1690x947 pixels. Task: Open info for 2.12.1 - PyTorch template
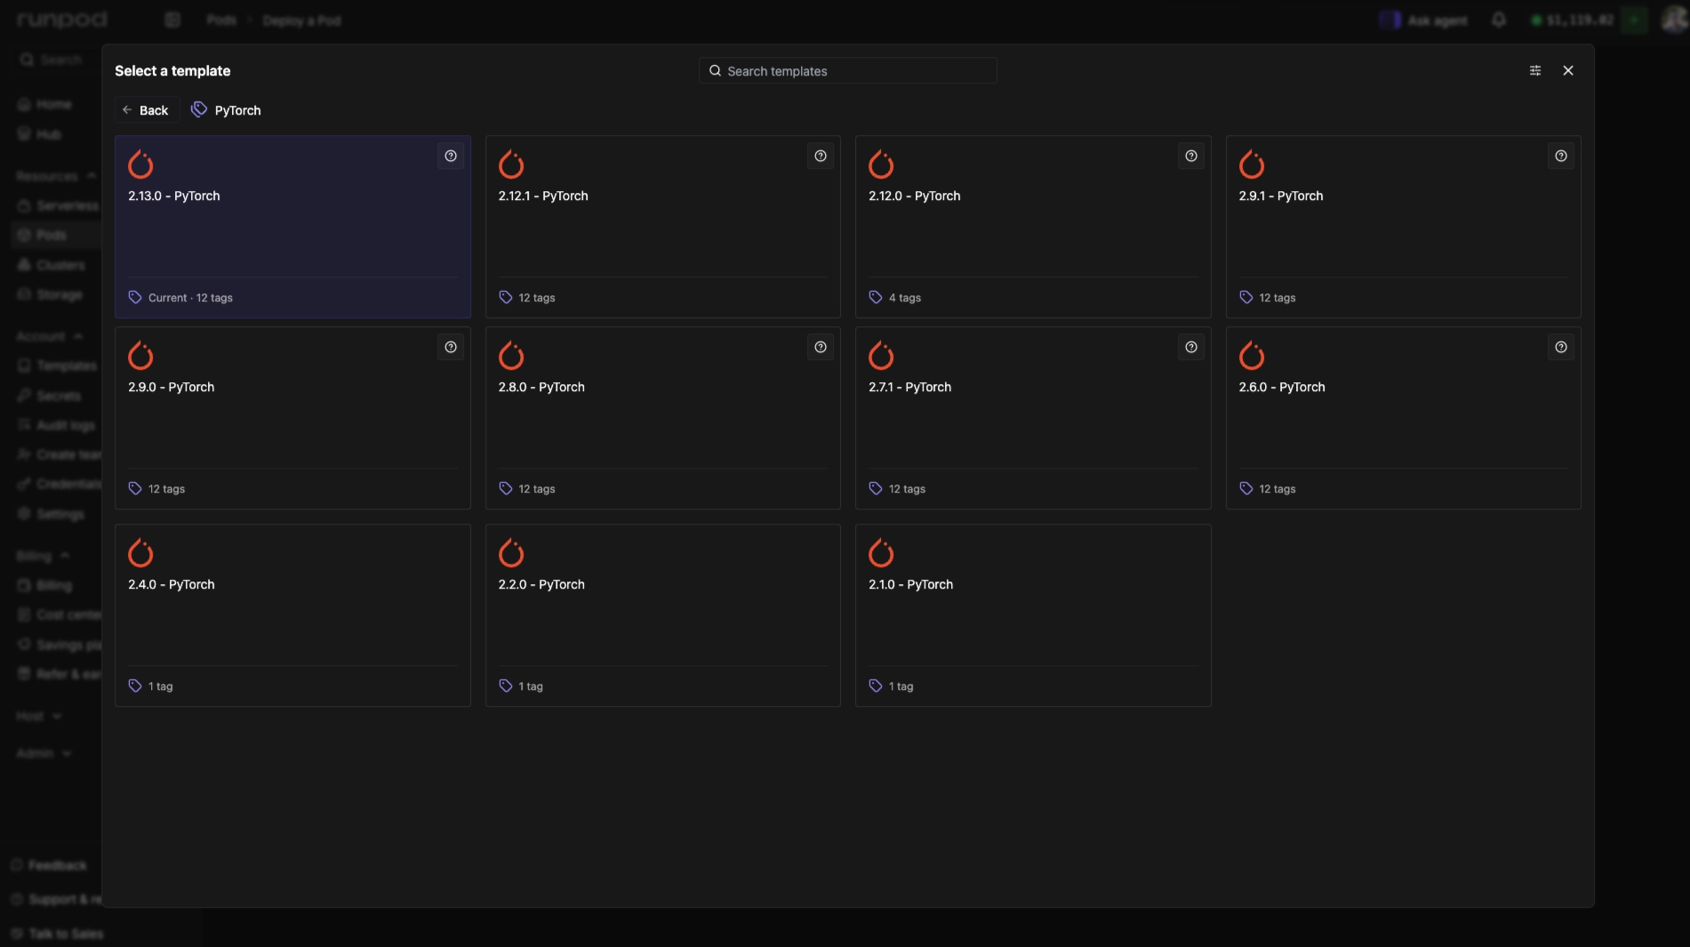point(821,156)
